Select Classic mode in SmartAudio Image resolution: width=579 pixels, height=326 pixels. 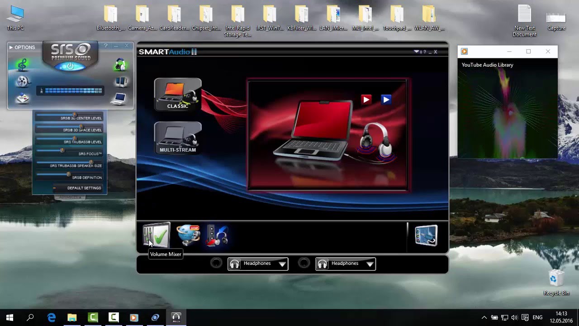(x=178, y=94)
